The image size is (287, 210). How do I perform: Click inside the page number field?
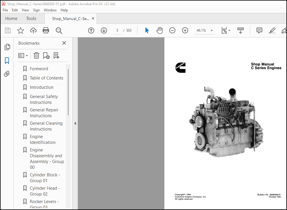coord(117,30)
